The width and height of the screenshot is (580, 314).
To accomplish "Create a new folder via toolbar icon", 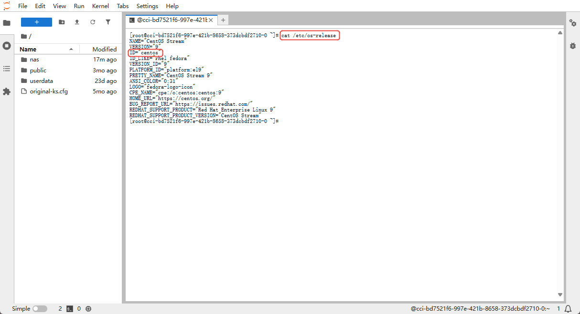I will point(62,22).
